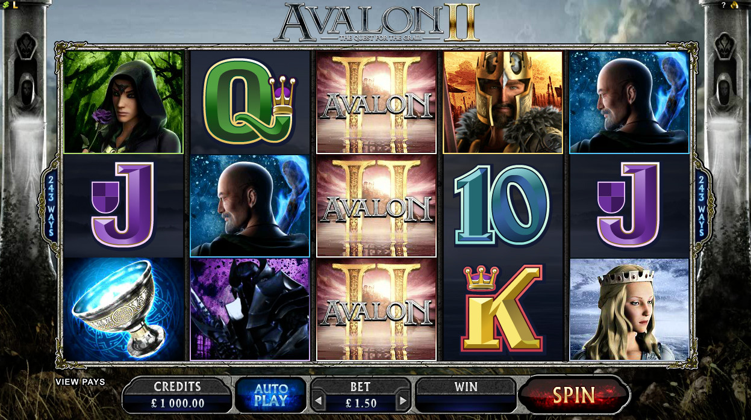Viewport: 751px width, 420px height.
Task: Click the red SPIN button
Action: 573,395
